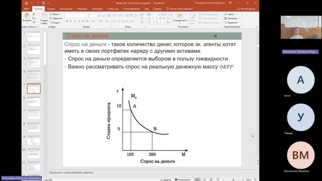Viewport: 322px width, 181px height.
Task: Click the Сбросить reset button
Action: 56,18
